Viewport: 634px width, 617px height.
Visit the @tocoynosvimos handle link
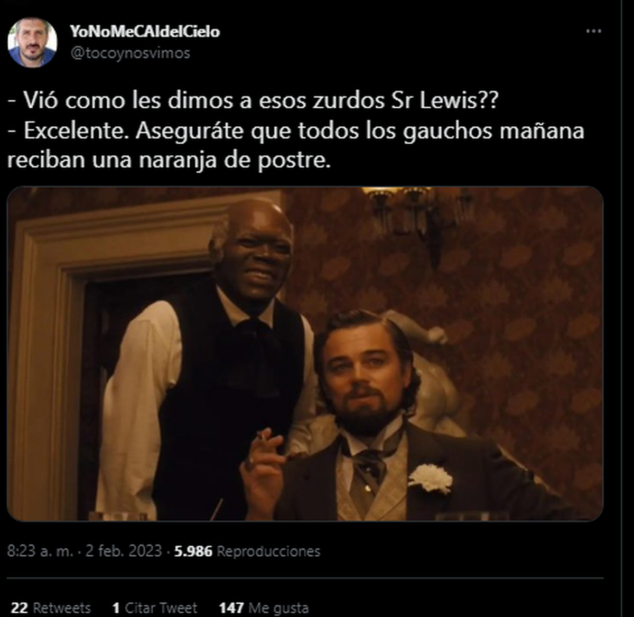130,53
